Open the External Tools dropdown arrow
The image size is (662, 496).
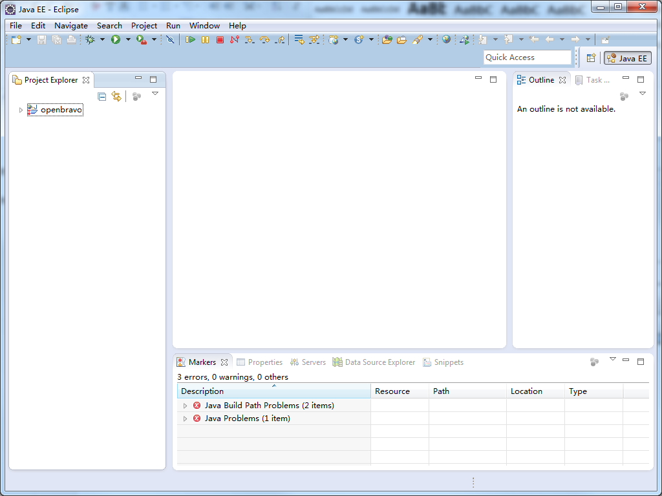pyautogui.click(x=154, y=39)
